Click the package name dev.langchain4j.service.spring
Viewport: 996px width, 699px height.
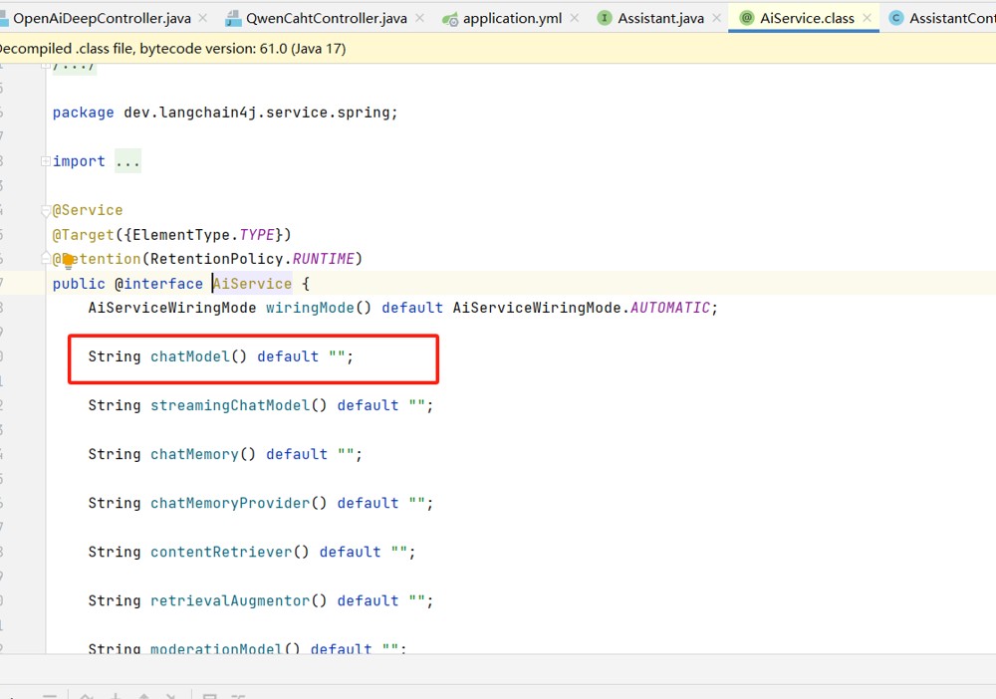[256, 113]
